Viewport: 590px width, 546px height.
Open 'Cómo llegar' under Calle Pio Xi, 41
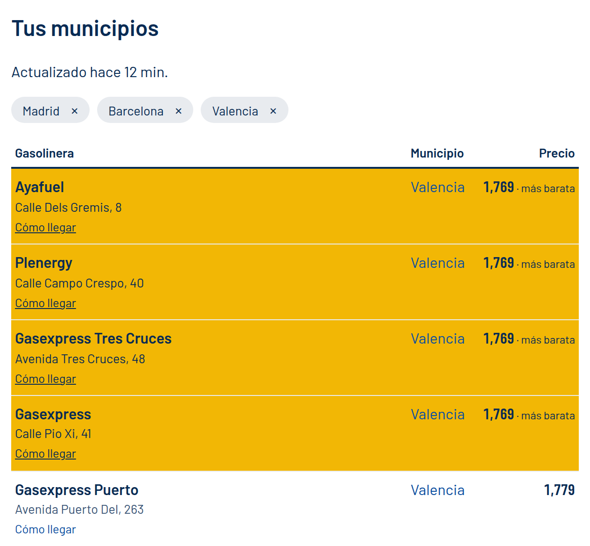(x=45, y=454)
